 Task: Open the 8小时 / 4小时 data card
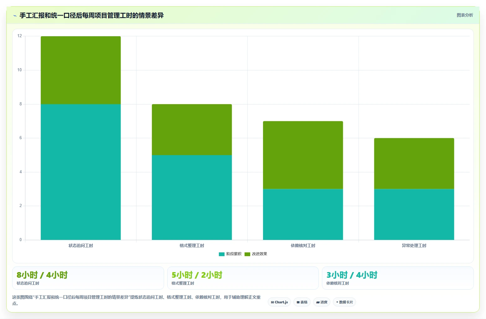(x=88, y=278)
